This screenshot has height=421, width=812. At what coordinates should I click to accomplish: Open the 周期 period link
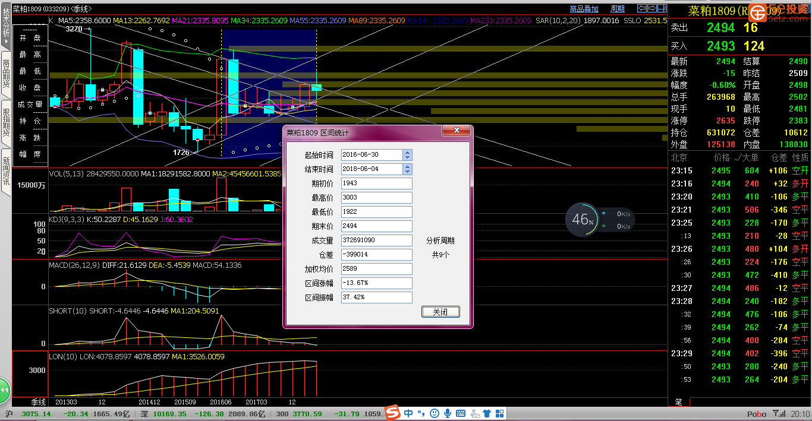618,9
